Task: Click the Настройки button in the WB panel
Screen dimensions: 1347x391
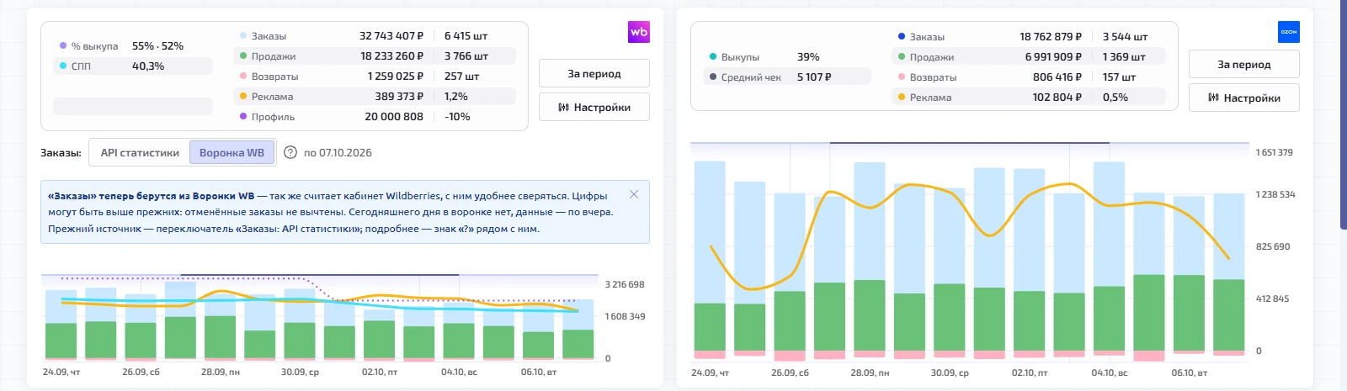Action: (594, 107)
